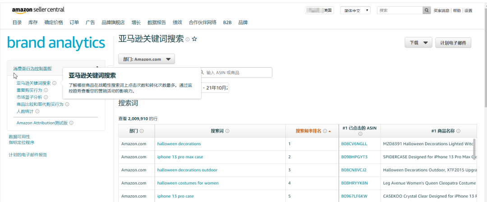
Task: Open 计划的电子邮件报告 link
Action: click(28, 155)
